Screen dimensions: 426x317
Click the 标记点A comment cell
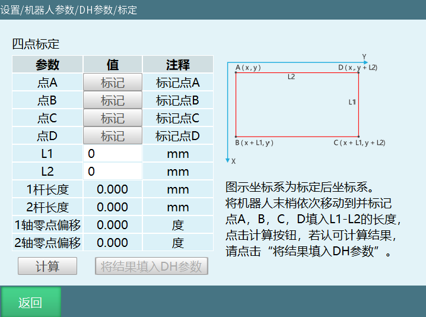click(177, 82)
